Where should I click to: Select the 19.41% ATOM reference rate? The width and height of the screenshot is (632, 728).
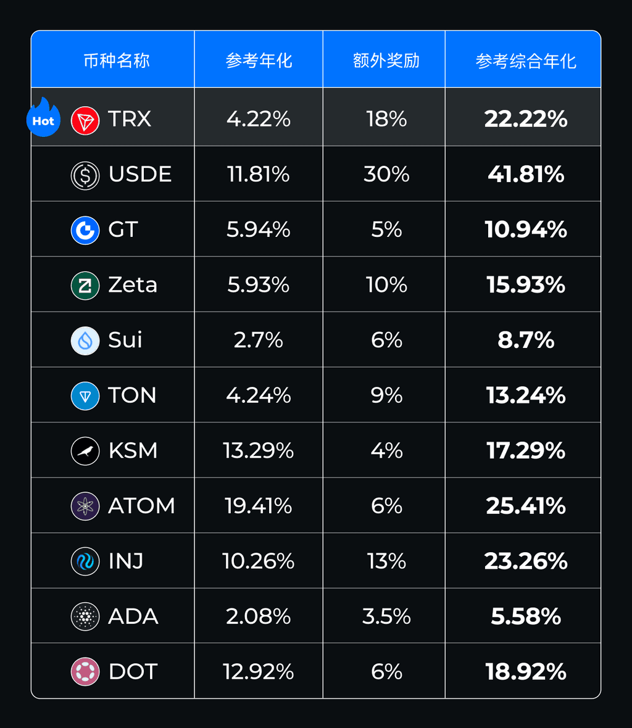point(258,506)
